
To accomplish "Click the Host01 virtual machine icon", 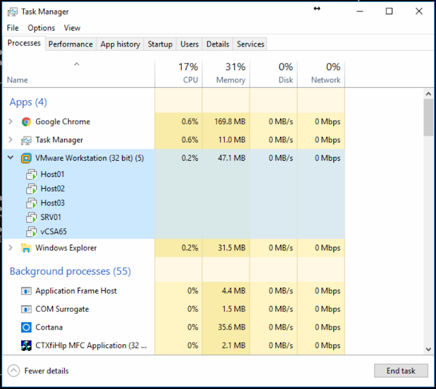I will tap(31, 174).
